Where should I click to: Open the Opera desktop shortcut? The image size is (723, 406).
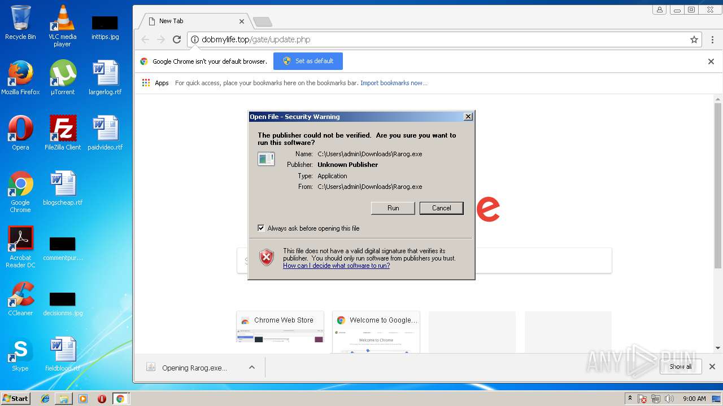click(x=20, y=133)
